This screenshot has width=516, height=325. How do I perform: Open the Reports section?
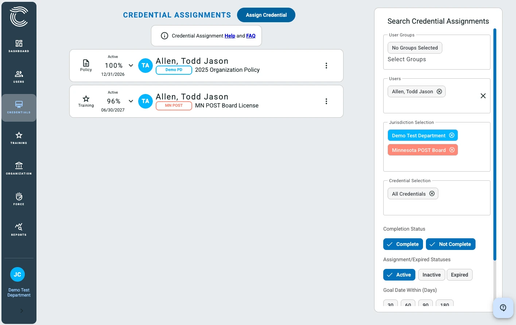(19, 230)
